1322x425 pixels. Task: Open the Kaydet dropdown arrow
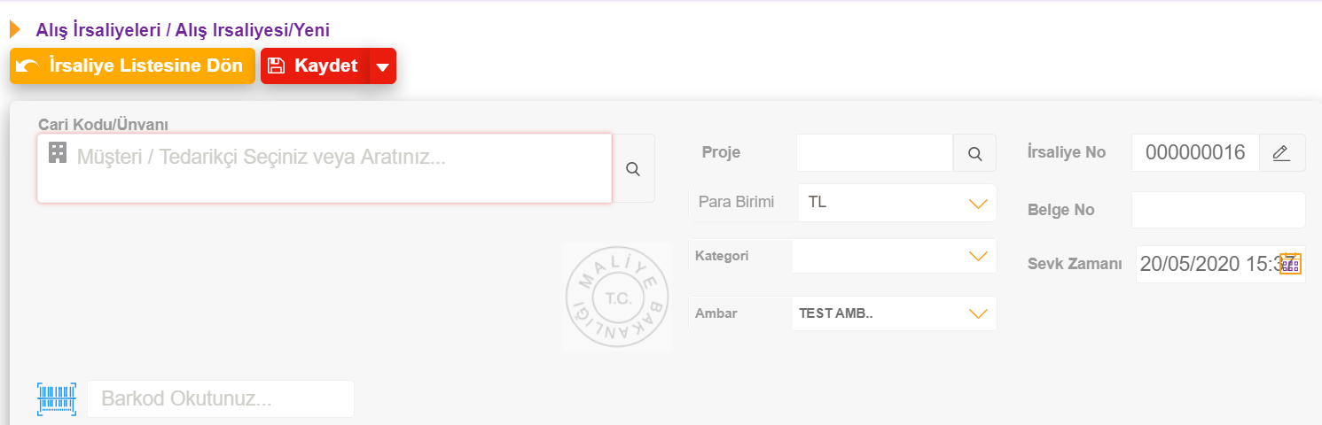tap(382, 66)
